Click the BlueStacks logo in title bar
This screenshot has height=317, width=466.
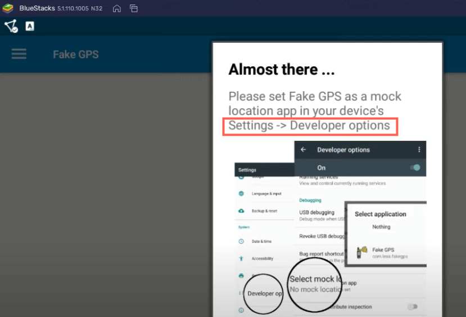pyautogui.click(x=8, y=8)
